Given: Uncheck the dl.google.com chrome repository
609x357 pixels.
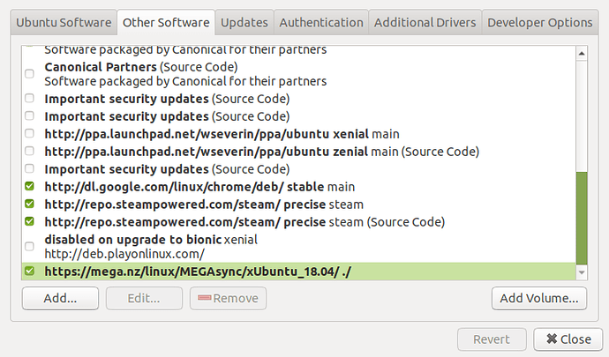Looking at the screenshot, I should (x=29, y=186).
